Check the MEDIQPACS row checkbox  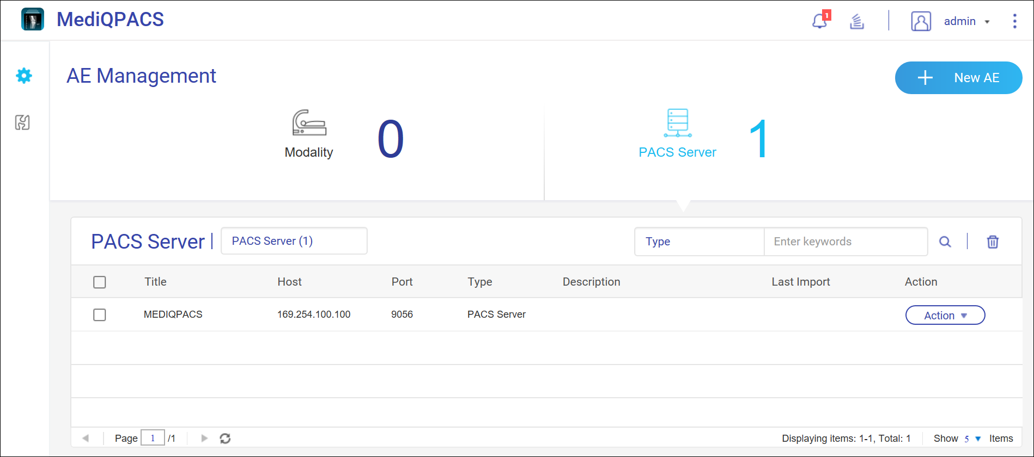click(x=100, y=315)
